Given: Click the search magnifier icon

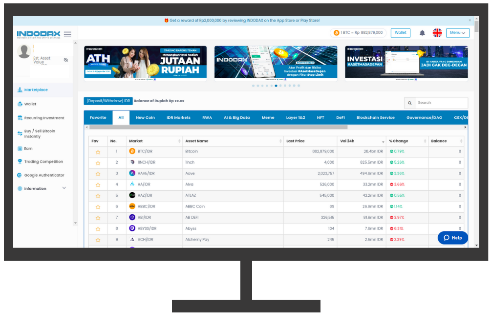Looking at the screenshot, I should [x=409, y=103].
